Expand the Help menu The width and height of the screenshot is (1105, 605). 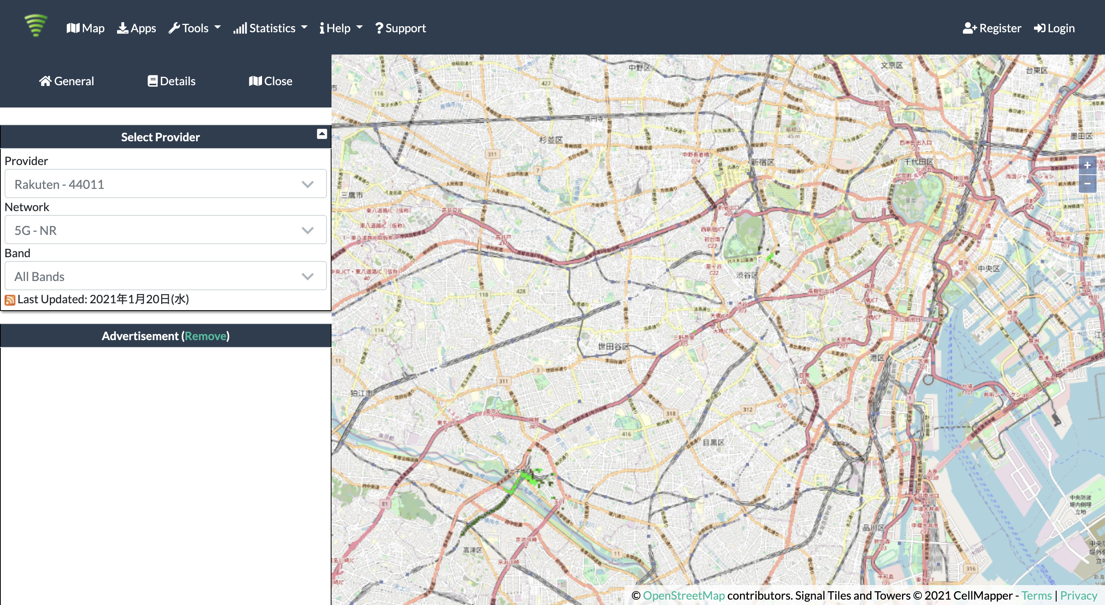tap(341, 28)
